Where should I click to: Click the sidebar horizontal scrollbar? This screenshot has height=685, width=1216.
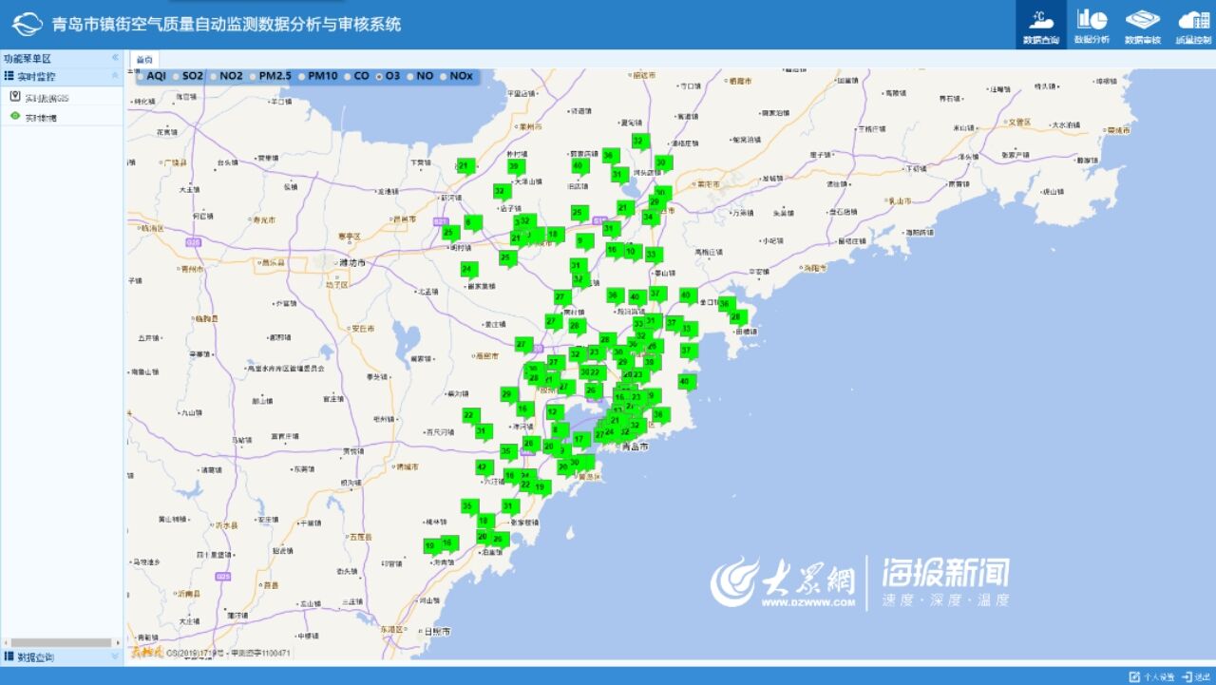(x=60, y=643)
